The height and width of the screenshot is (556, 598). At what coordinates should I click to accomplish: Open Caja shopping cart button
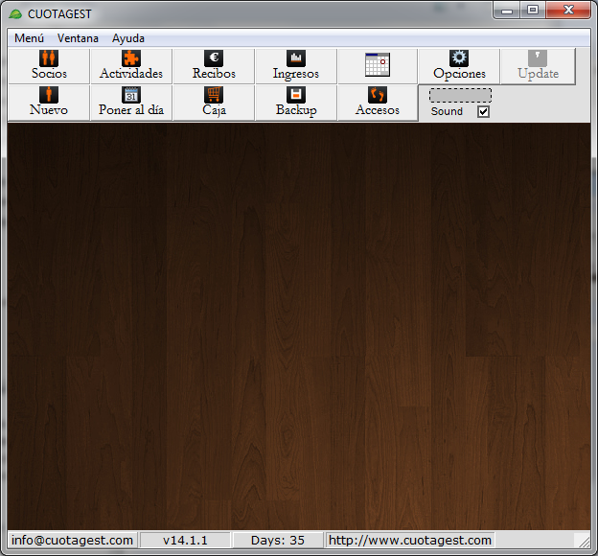point(214,103)
